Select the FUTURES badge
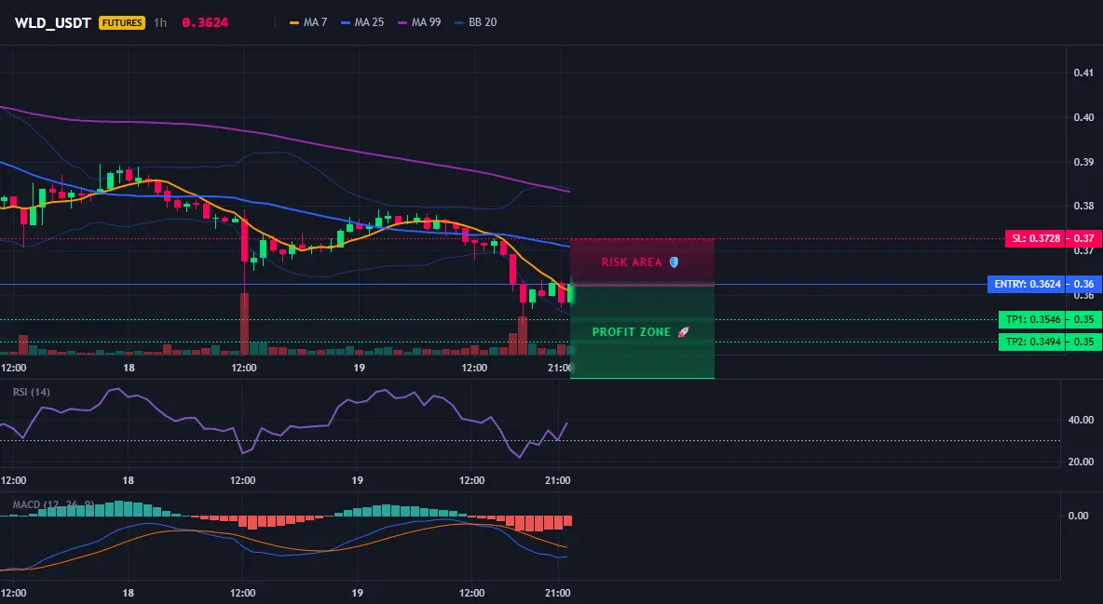The height and width of the screenshot is (604, 1103). pyautogui.click(x=122, y=22)
